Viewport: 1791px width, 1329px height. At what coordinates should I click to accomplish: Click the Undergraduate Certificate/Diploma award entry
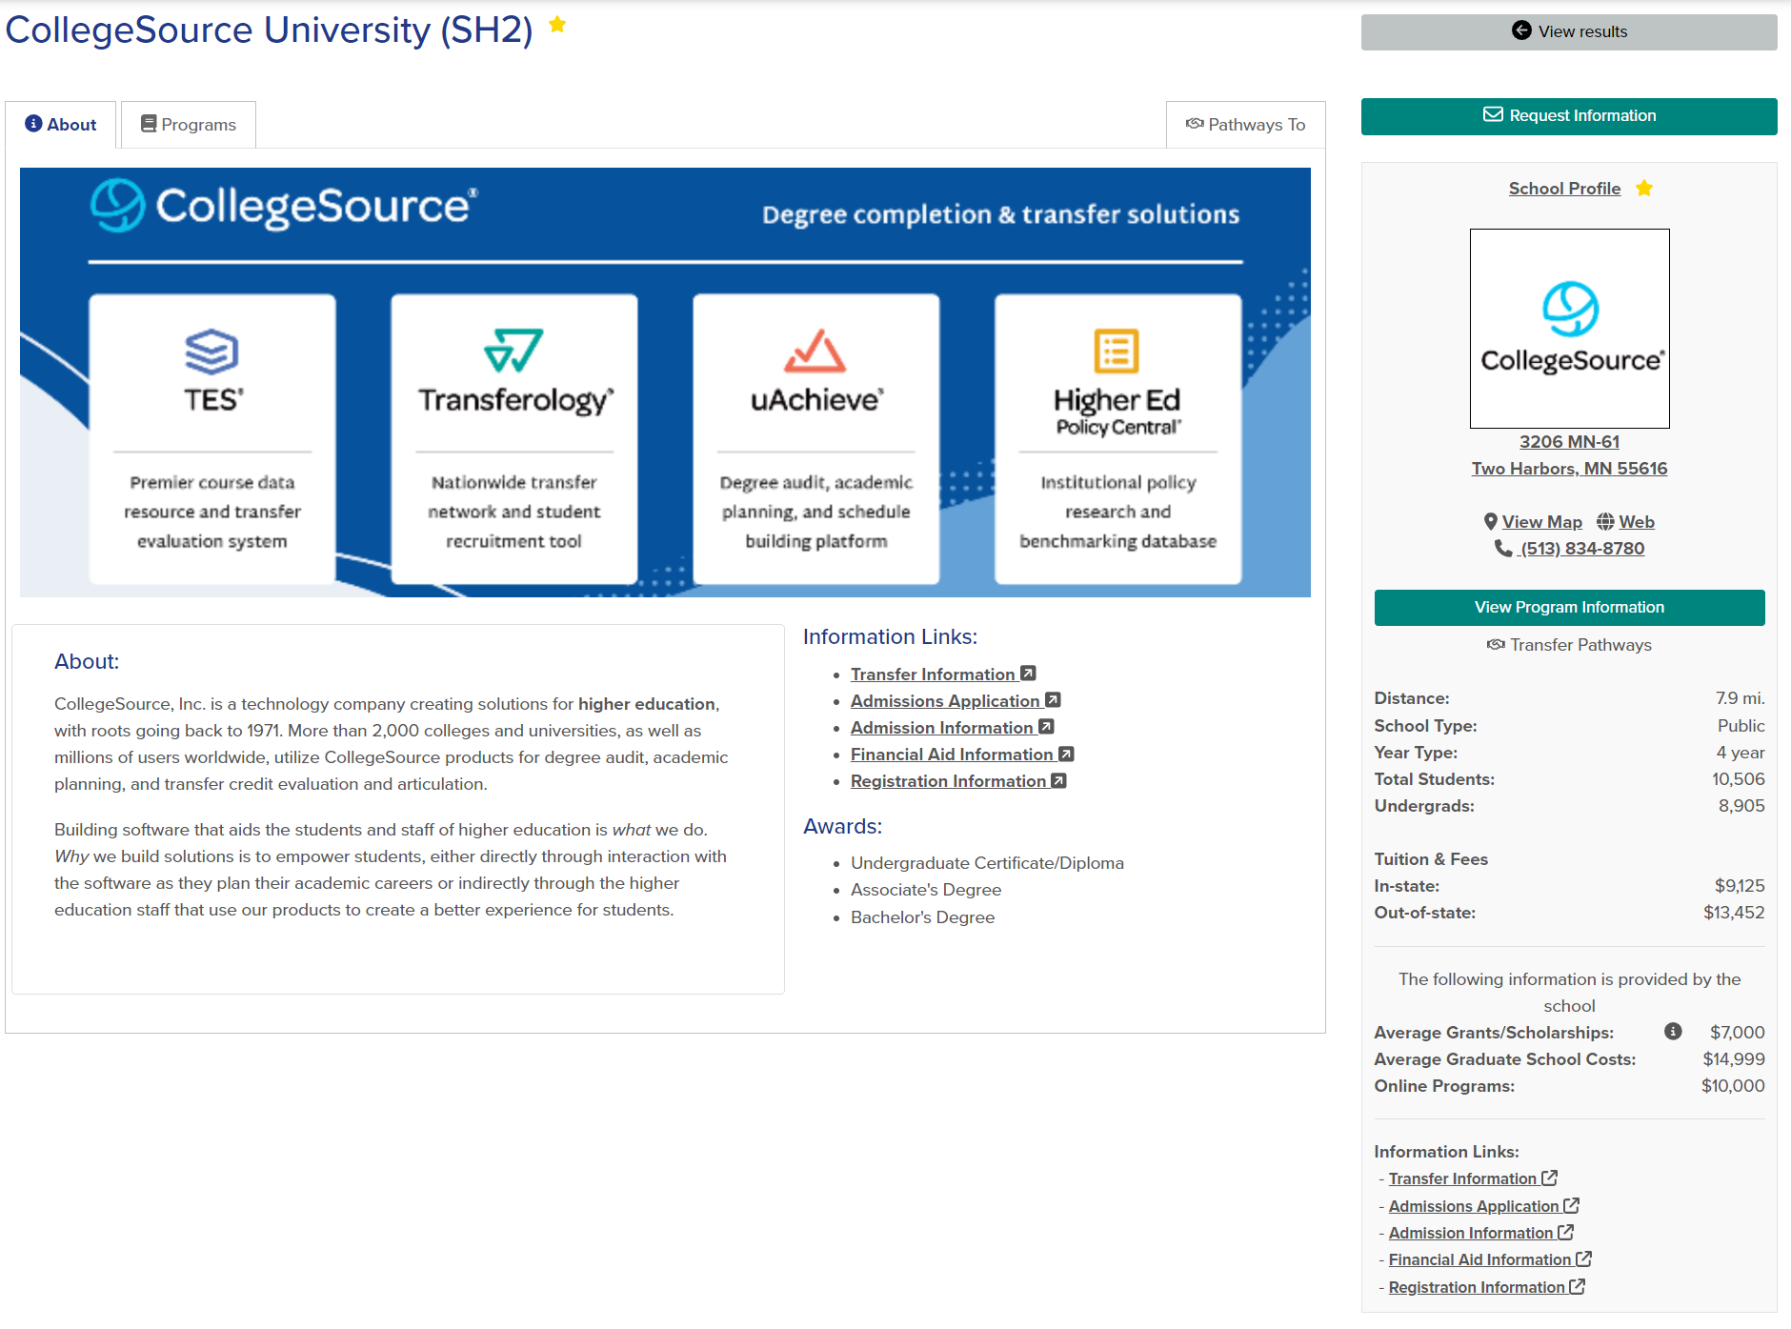(x=987, y=863)
